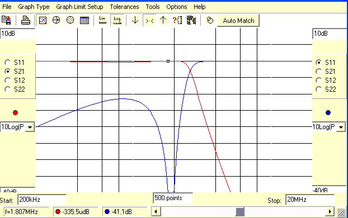Expand the right 10Log(P dropdown
The height and width of the screenshot is (218, 348).
[341, 127]
